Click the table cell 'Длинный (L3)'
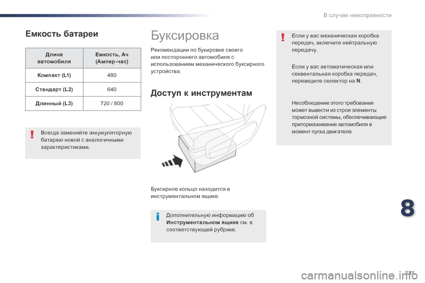 pyautogui.click(x=54, y=103)
